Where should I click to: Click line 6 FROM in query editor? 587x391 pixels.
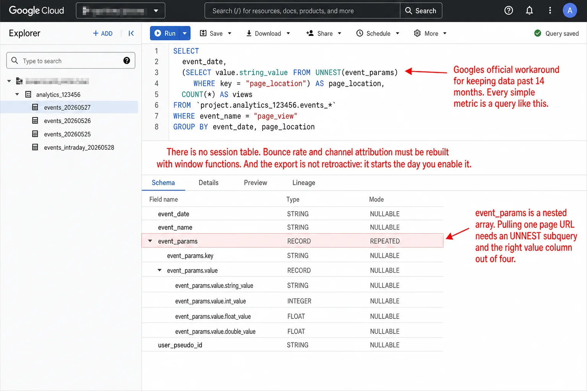point(182,105)
